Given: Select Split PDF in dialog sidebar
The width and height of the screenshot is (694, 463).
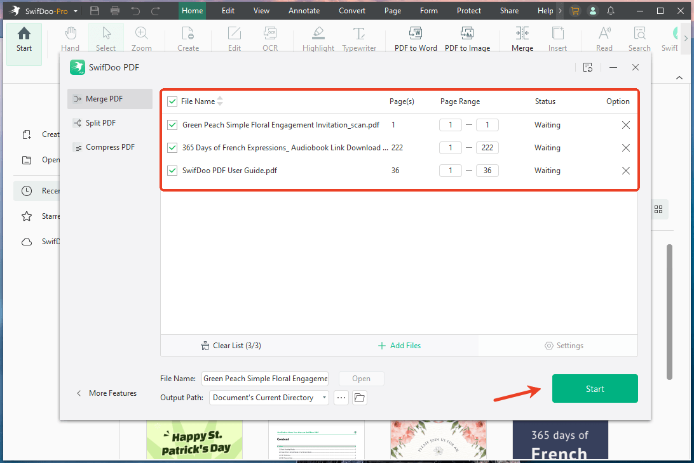Looking at the screenshot, I should tap(110, 123).
